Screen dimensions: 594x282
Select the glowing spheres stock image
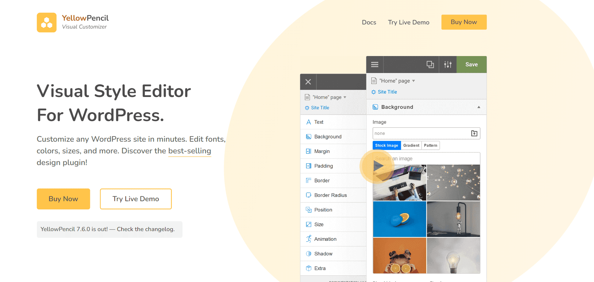point(453,183)
